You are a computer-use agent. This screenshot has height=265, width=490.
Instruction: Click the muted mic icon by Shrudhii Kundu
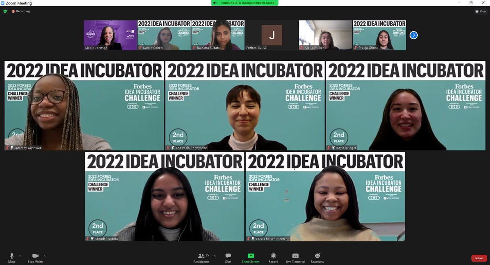point(87,239)
